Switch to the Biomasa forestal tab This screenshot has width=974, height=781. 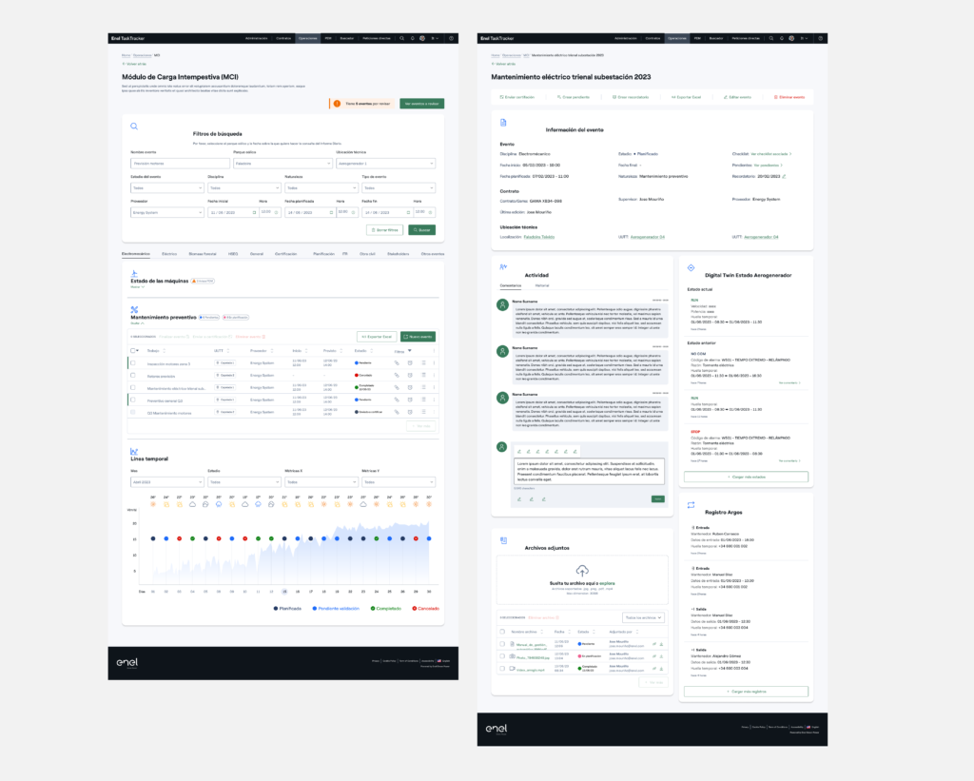click(203, 254)
